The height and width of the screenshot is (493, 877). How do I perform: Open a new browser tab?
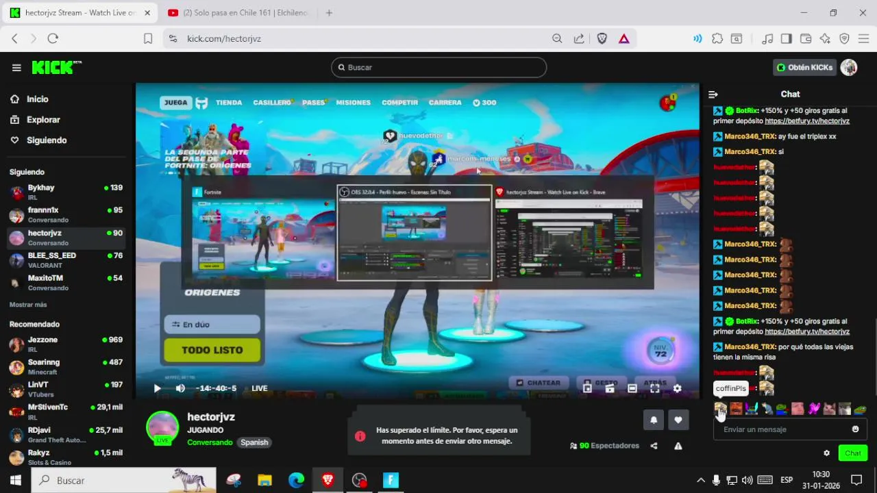click(329, 13)
